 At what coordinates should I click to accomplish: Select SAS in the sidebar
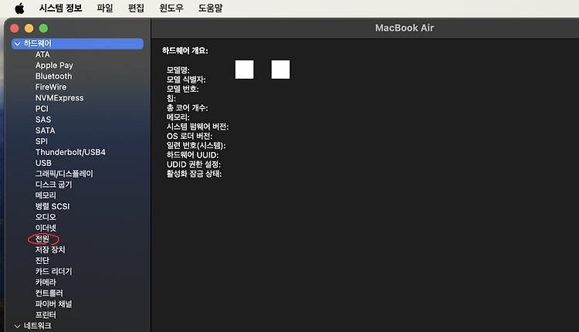point(43,120)
